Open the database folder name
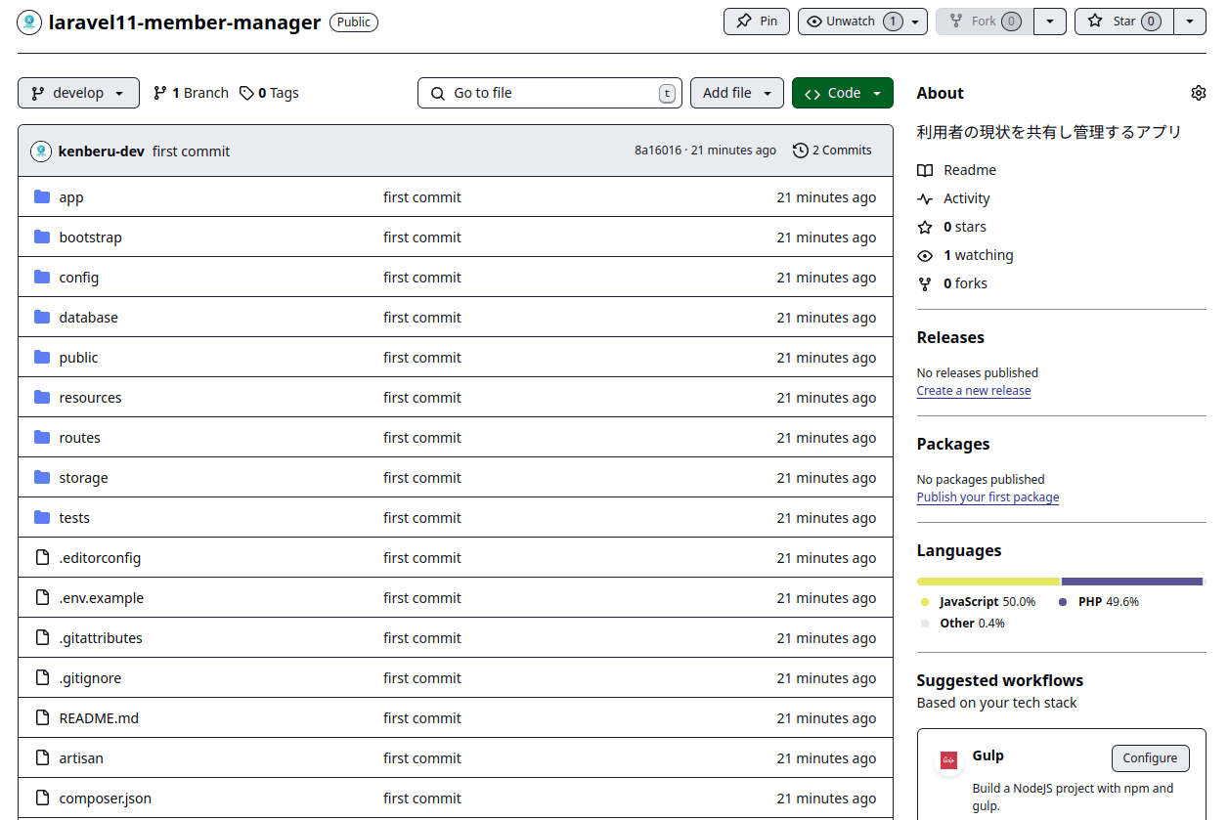This screenshot has width=1229, height=820. tap(88, 317)
